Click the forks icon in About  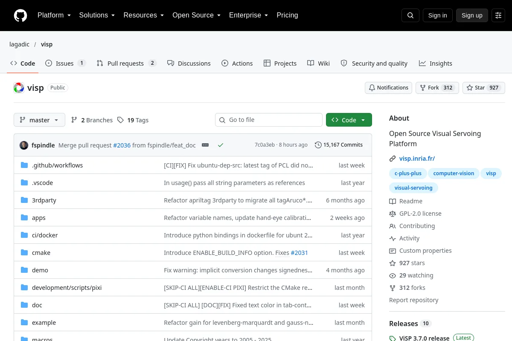393,288
